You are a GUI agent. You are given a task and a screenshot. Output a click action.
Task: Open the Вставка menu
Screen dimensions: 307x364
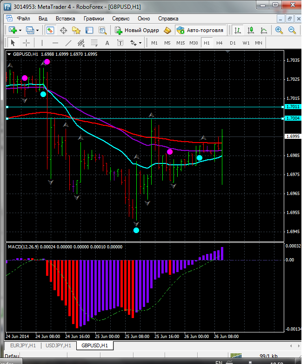point(65,19)
